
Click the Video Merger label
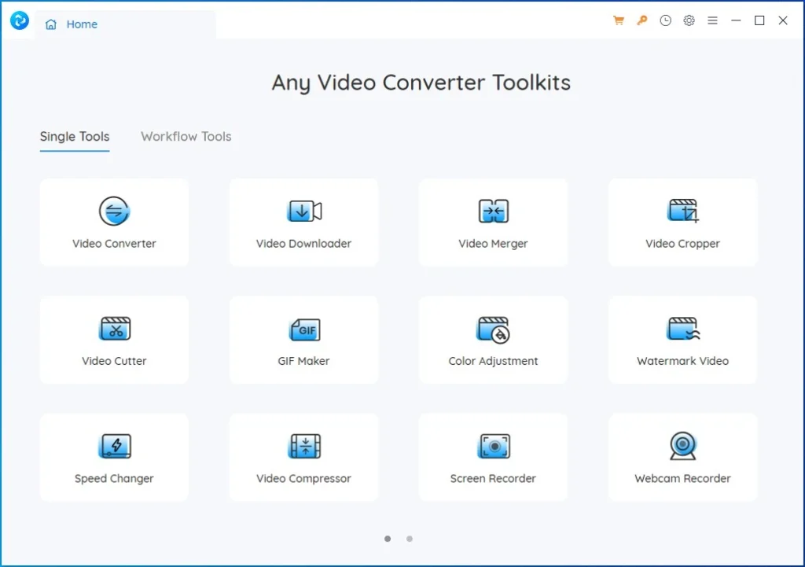click(x=493, y=244)
